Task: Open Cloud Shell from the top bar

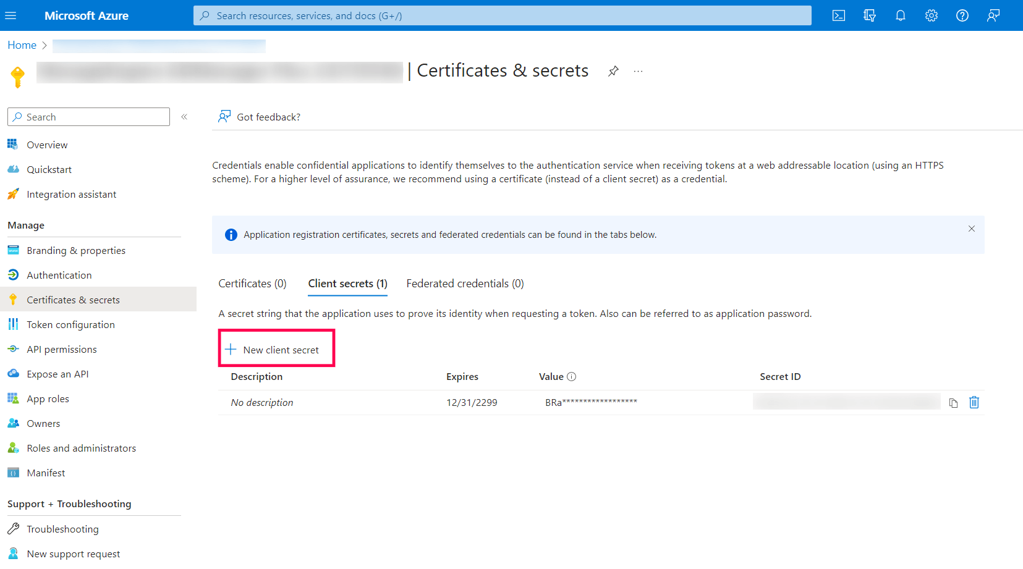Action: tap(839, 15)
